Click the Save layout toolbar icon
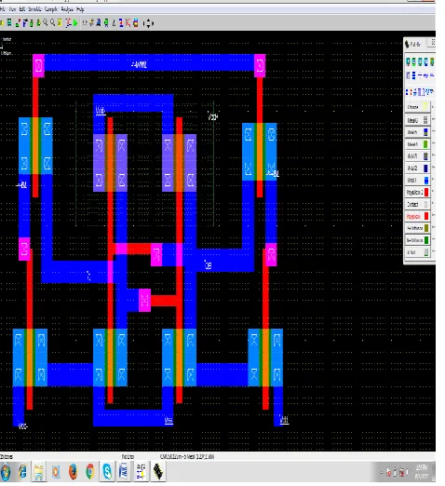 pyautogui.click(x=9, y=23)
